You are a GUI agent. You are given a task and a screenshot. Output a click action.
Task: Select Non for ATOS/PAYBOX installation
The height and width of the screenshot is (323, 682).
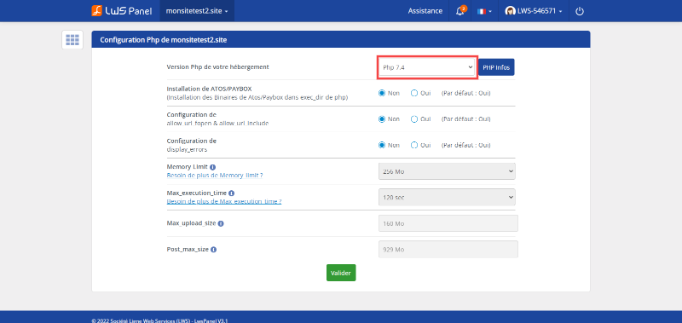tap(382, 93)
